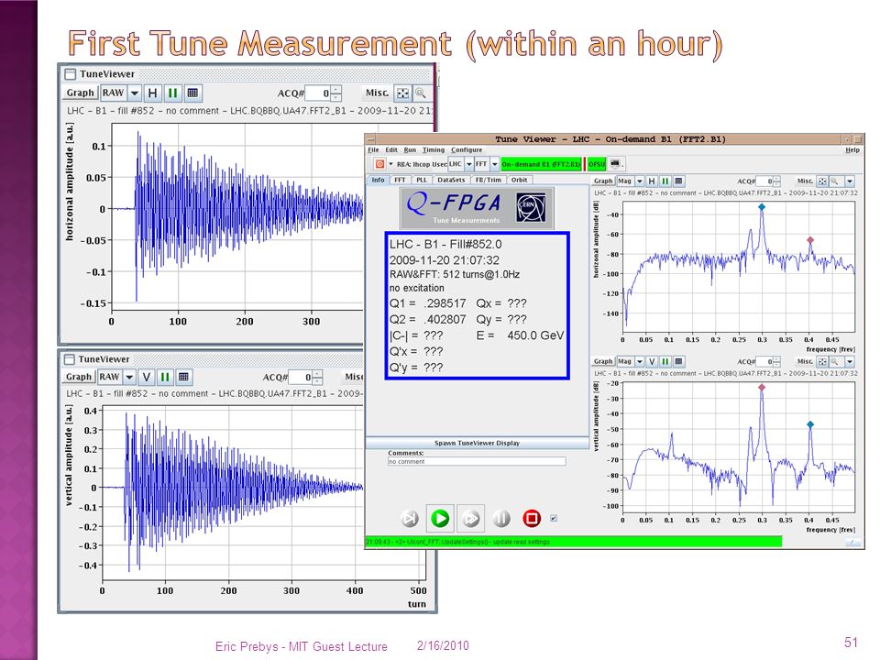Viewport: 880px width, 660px height.
Task: Open the Configure menu
Action: (x=467, y=149)
